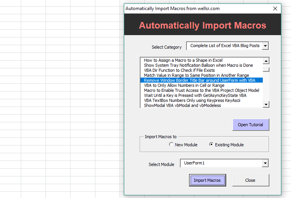Choose 'Macro to Enable Trust Access' list item
The width and height of the screenshot is (291, 198).
pos(201,90)
